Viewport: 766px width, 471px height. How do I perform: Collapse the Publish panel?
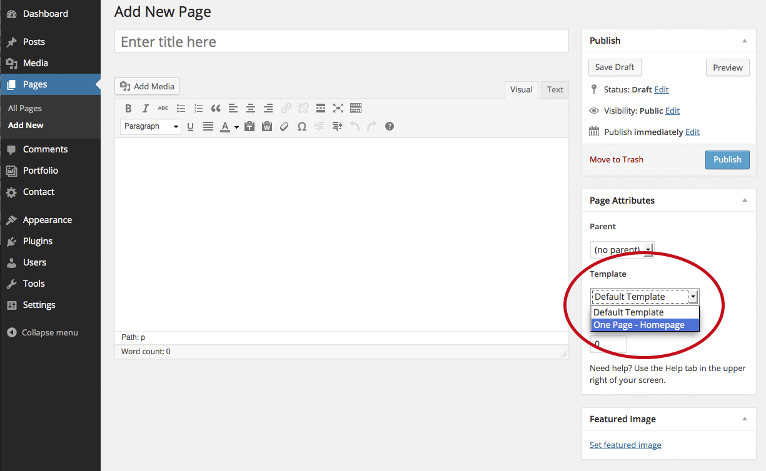(x=744, y=41)
